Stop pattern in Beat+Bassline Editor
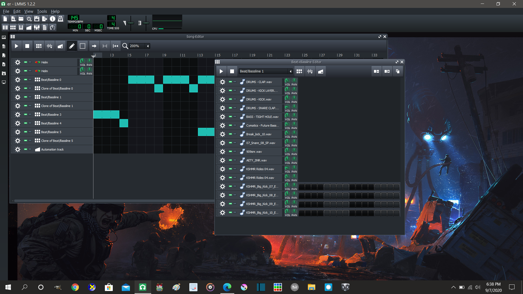The image size is (523, 294). [x=232, y=71]
